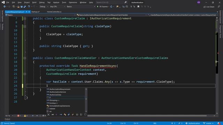Open the Build menu
Screen dimensions: 223x125
click(34, 2)
